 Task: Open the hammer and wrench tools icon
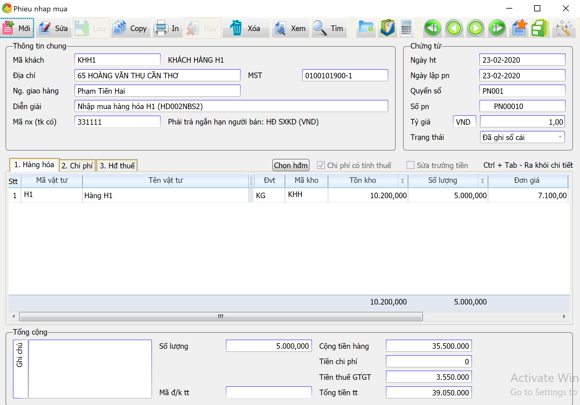click(564, 28)
